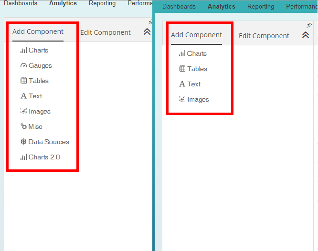Image resolution: width=318 pixels, height=251 pixels.
Task: Open Performance menu in right window
Action: pyautogui.click(x=302, y=7)
